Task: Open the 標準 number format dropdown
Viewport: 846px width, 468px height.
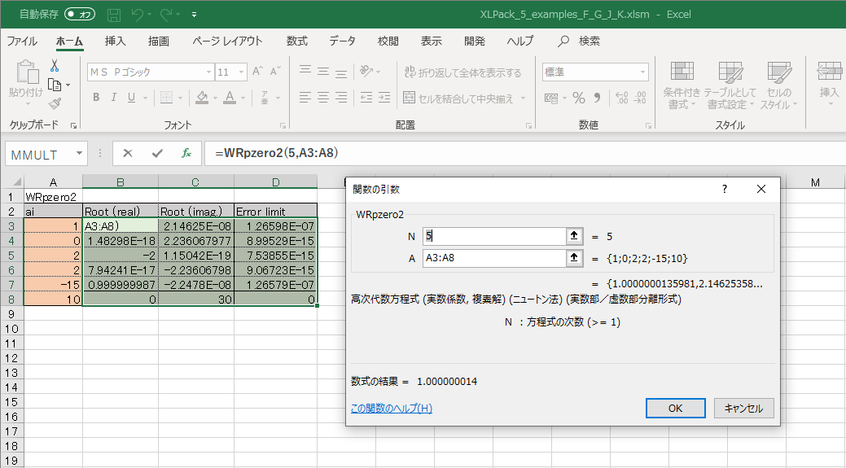Action: [642, 72]
